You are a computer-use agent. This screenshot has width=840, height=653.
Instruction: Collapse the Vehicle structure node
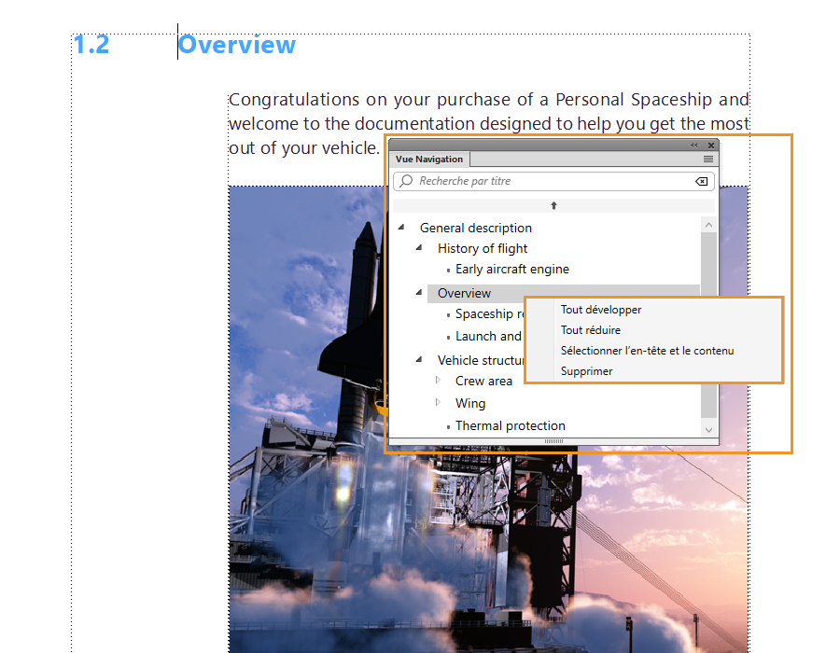tap(420, 360)
